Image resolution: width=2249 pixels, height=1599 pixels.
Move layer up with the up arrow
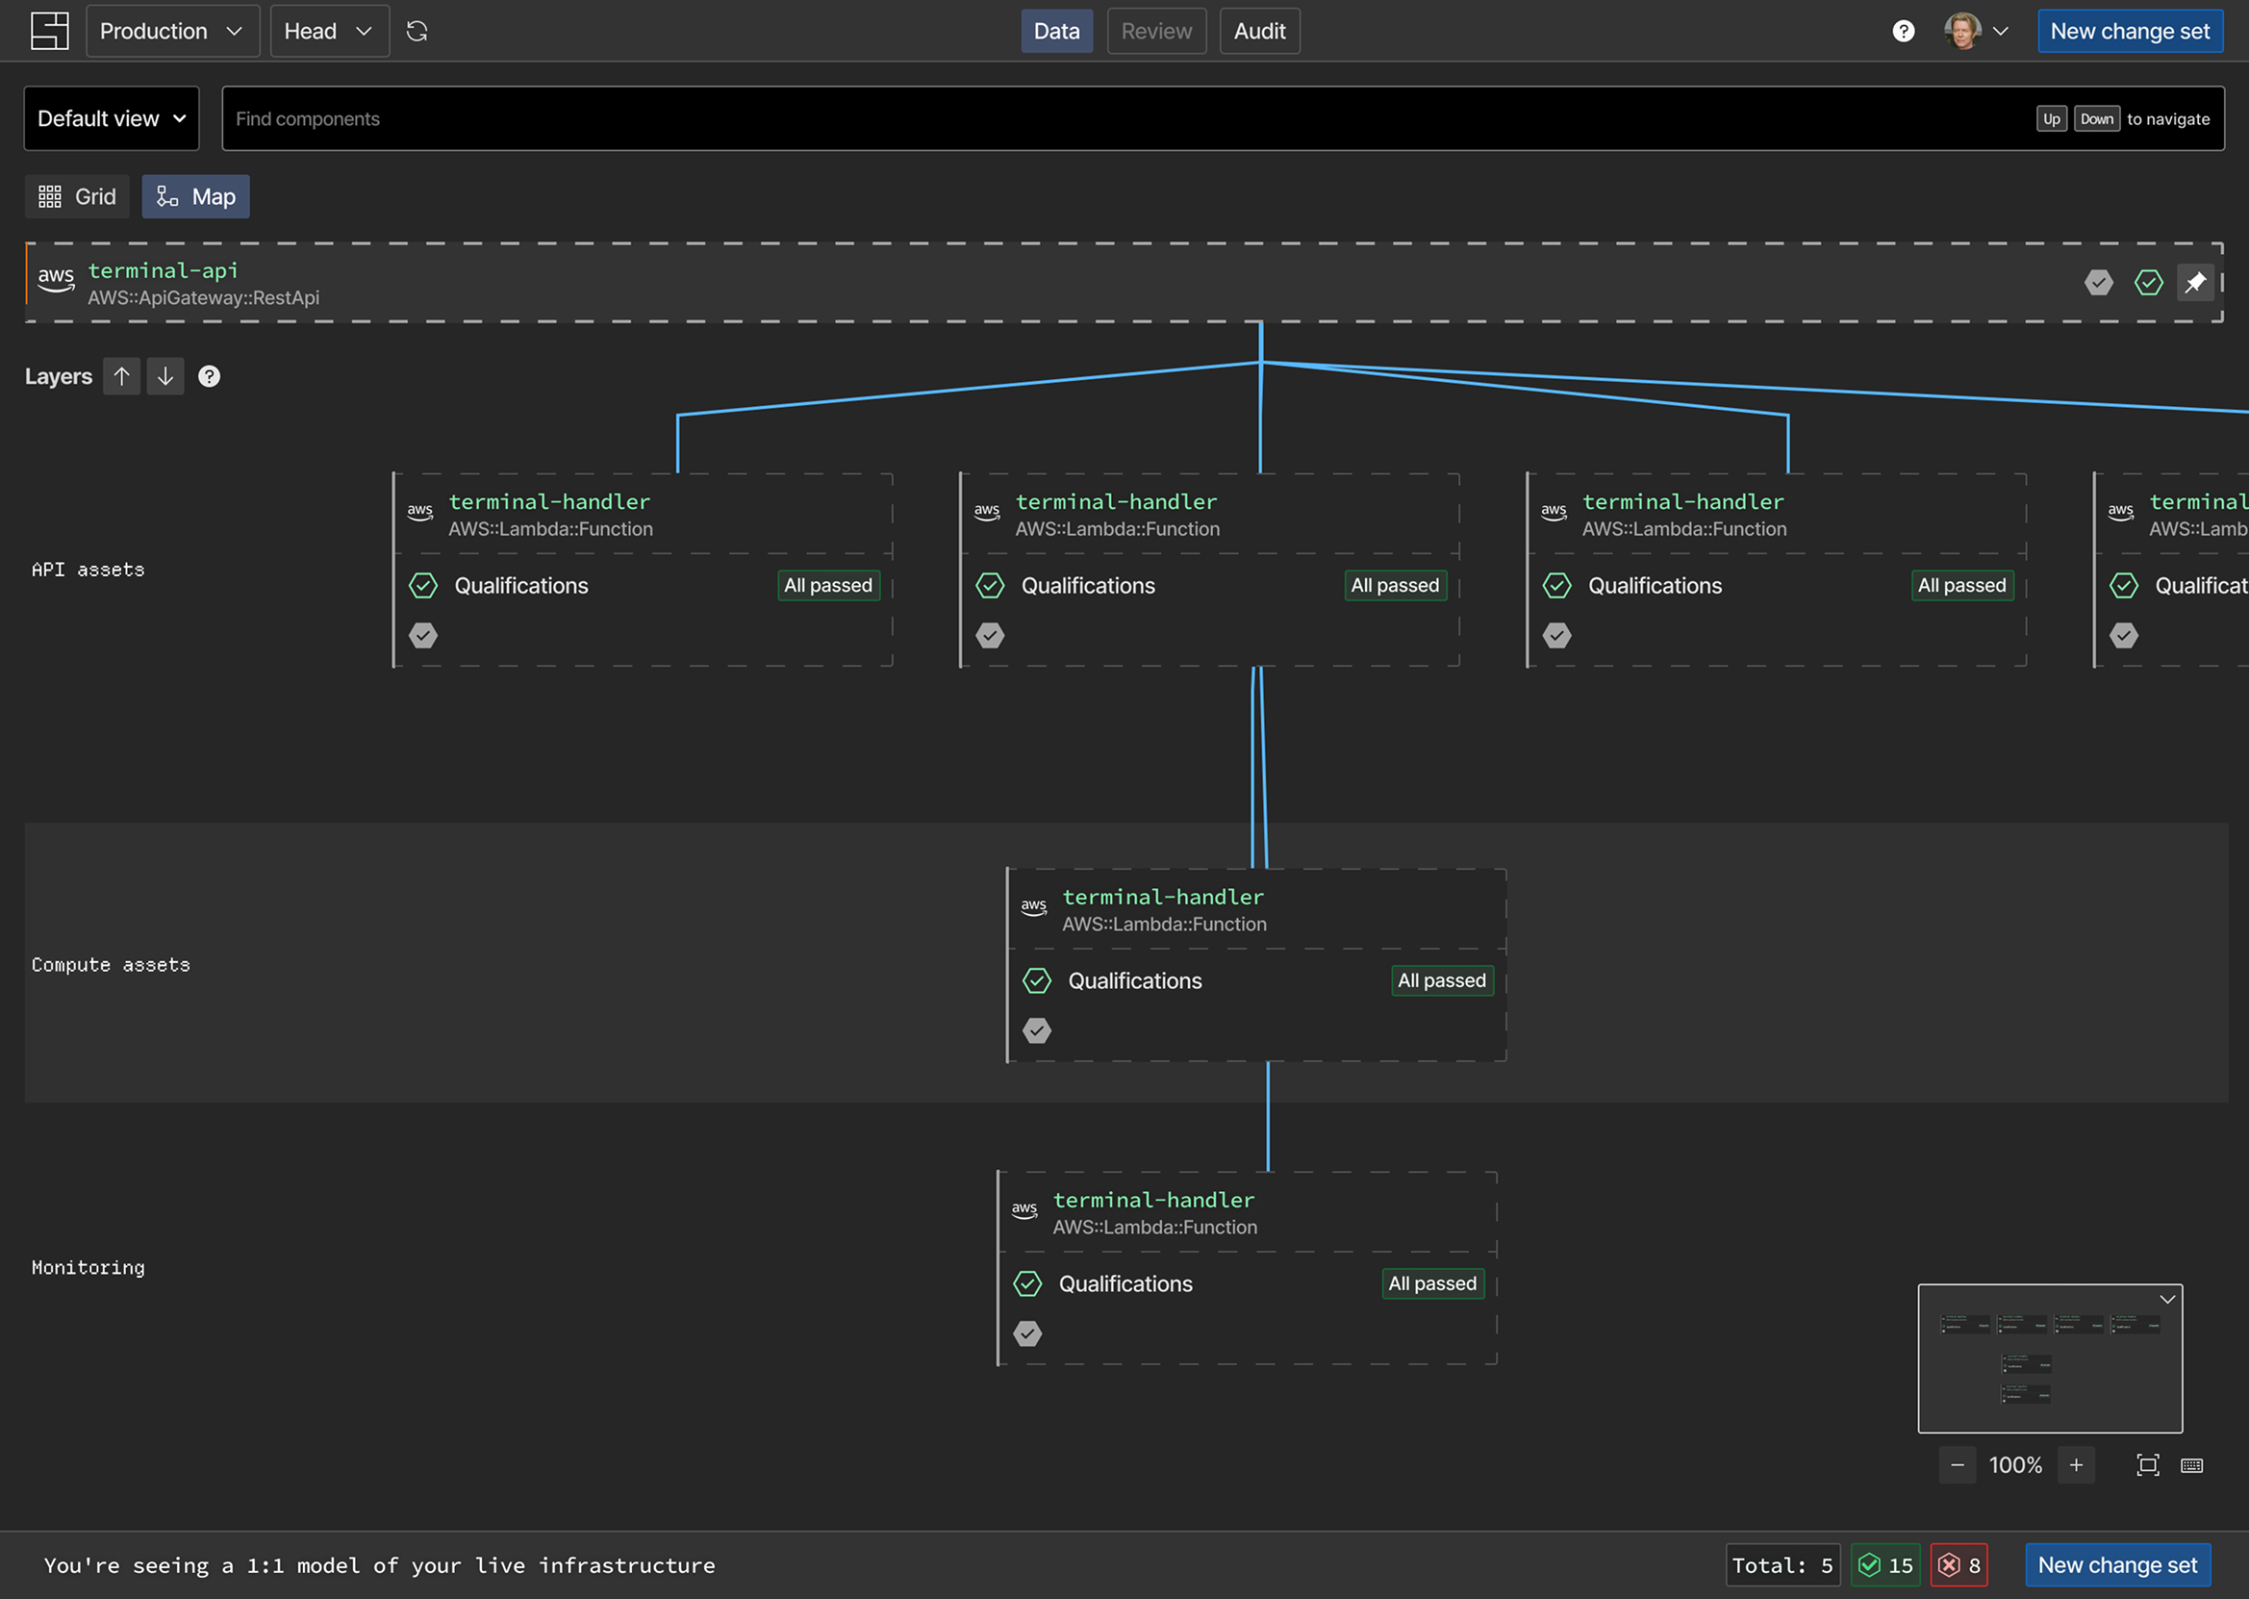pos(122,376)
